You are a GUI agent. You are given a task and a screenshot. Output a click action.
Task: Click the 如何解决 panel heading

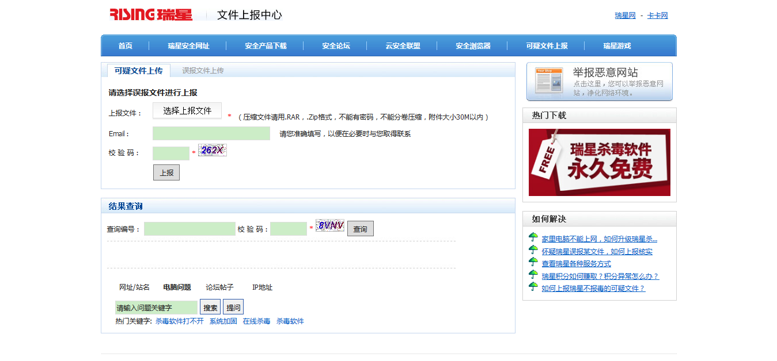549,219
